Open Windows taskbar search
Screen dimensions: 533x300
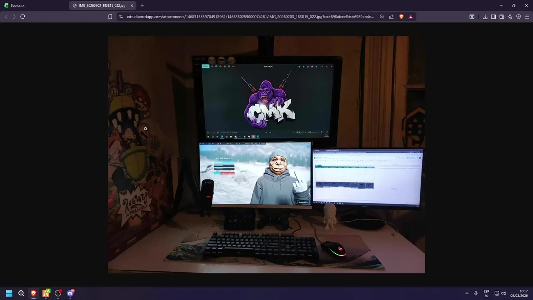(21, 293)
